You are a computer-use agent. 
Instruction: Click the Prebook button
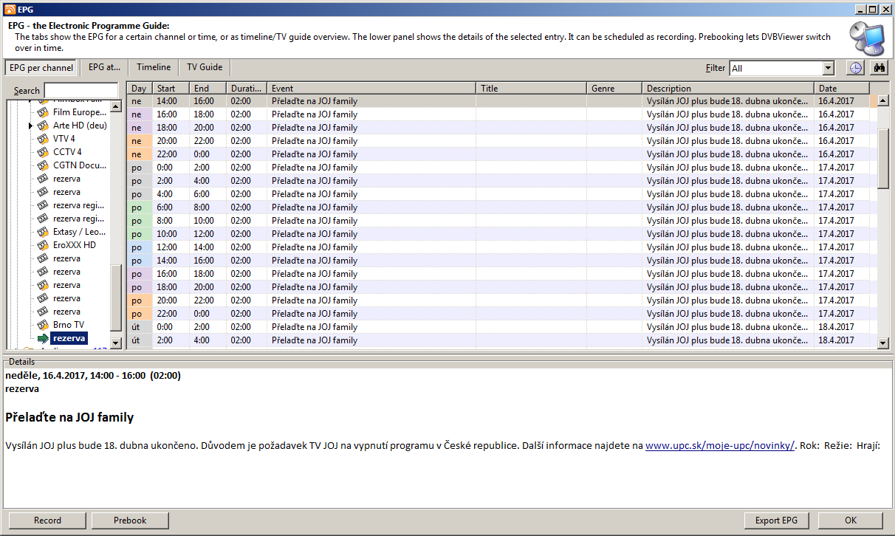130,520
